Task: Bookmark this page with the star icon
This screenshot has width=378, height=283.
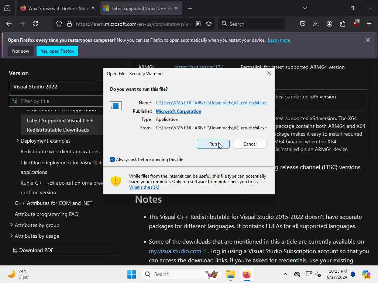Action: [x=209, y=24]
